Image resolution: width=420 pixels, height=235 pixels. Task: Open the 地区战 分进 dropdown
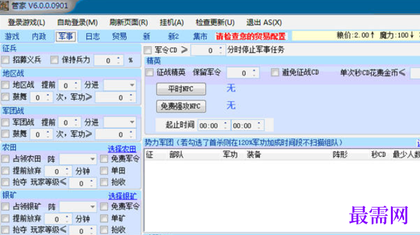tap(119, 85)
